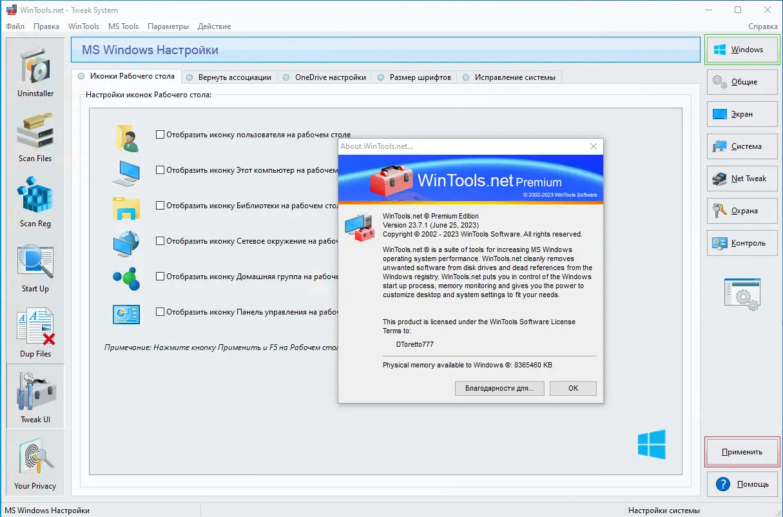Click the This Computer monitor icon
The image size is (783, 517).
pos(126,173)
